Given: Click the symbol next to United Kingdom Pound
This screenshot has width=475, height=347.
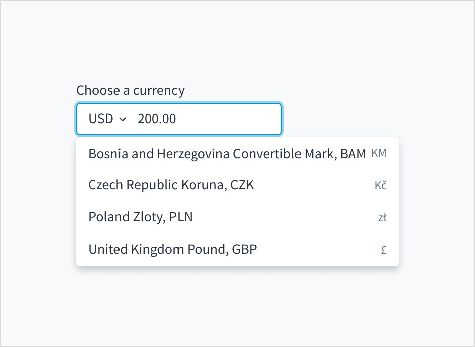Looking at the screenshot, I should pos(384,249).
